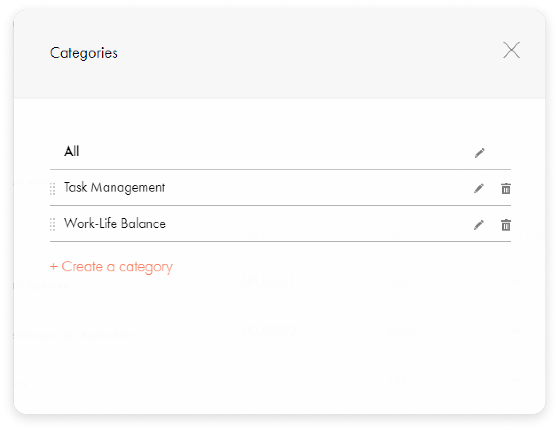Click the Categories dialog heading

pos(84,53)
